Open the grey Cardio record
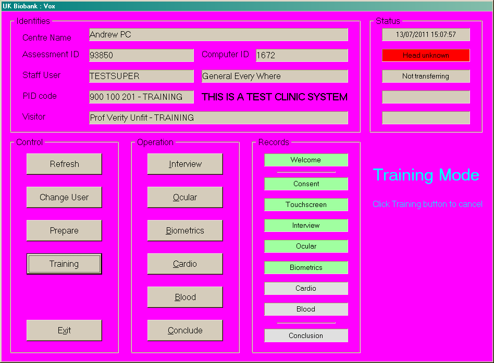Image resolution: width=494 pixels, height=363 pixels. coord(306,289)
